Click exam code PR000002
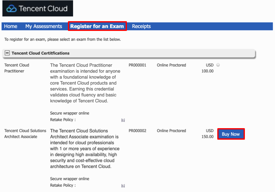The height and width of the screenshot is (192, 275). [x=137, y=131]
